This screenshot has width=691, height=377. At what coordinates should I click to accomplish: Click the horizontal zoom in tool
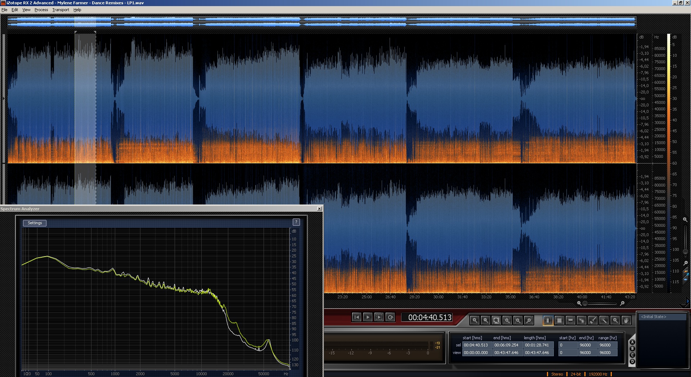point(475,320)
